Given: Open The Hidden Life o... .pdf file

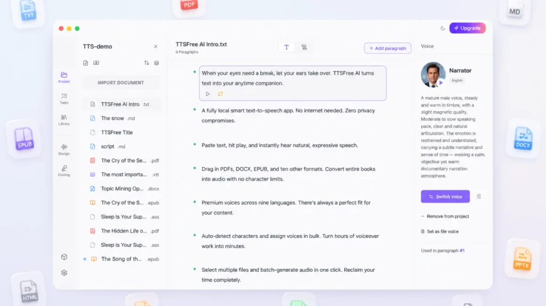Looking at the screenshot, I should tap(122, 231).
